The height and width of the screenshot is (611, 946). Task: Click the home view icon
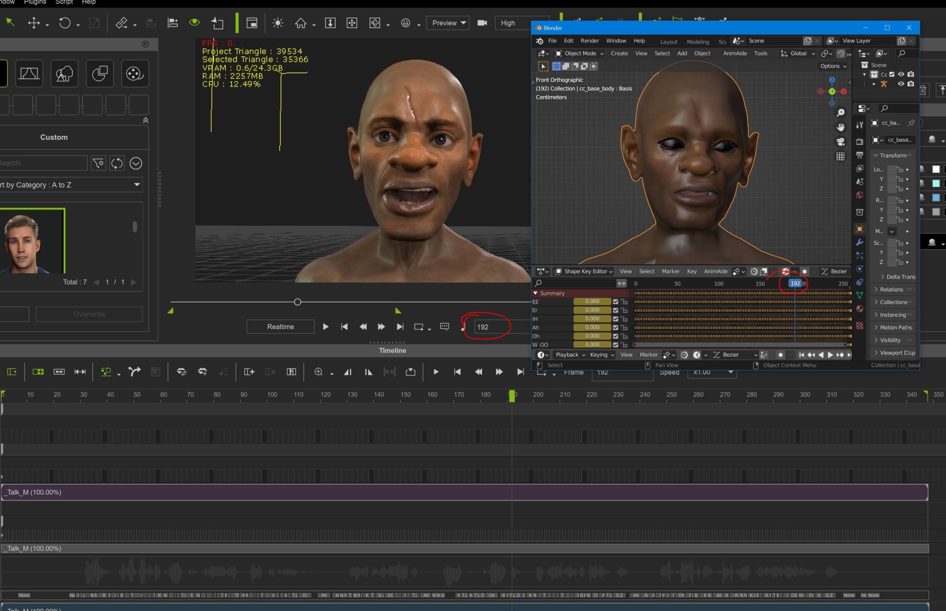point(301,23)
